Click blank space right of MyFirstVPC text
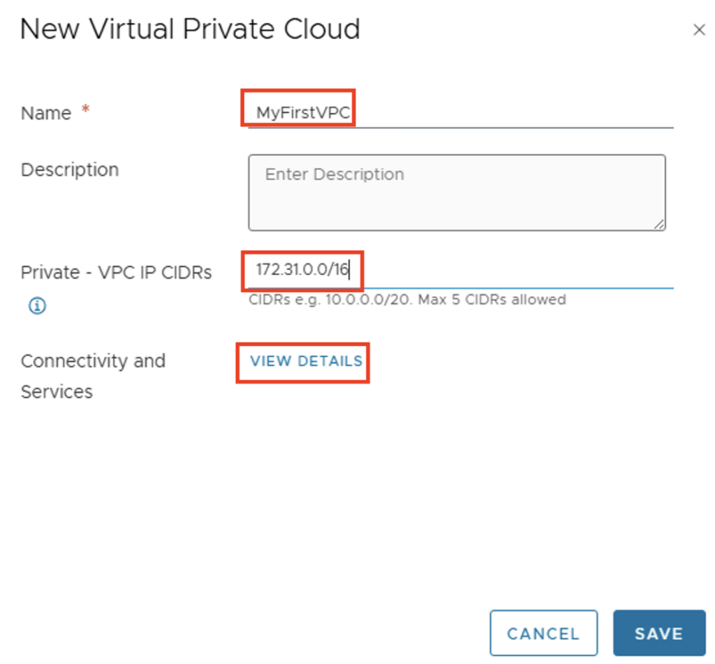This screenshot has height=664, width=715. [x=510, y=112]
